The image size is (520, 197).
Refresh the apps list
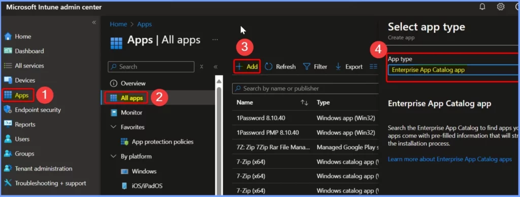(280, 67)
